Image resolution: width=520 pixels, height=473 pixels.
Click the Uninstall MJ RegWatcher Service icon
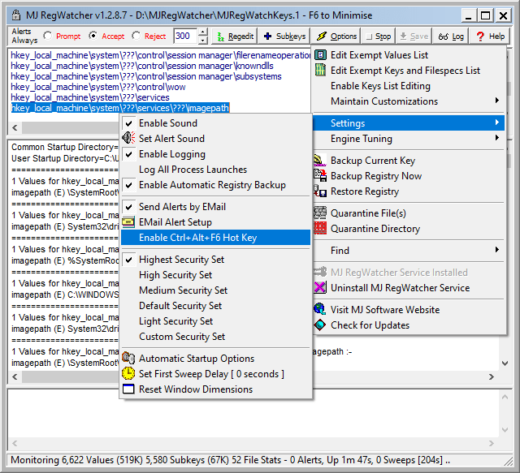pyautogui.click(x=320, y=287)
